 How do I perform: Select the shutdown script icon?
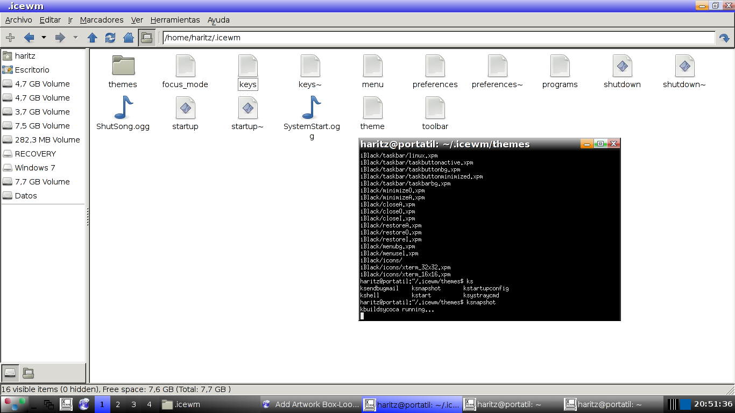point(623,66)
